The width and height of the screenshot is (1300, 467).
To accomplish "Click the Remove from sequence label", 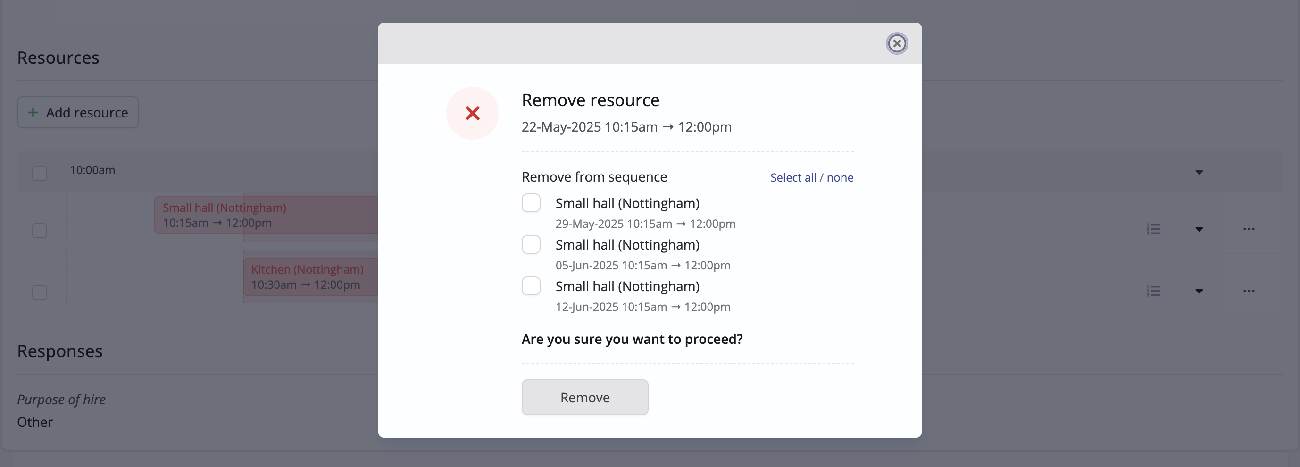I will click(x=594, y=177).
